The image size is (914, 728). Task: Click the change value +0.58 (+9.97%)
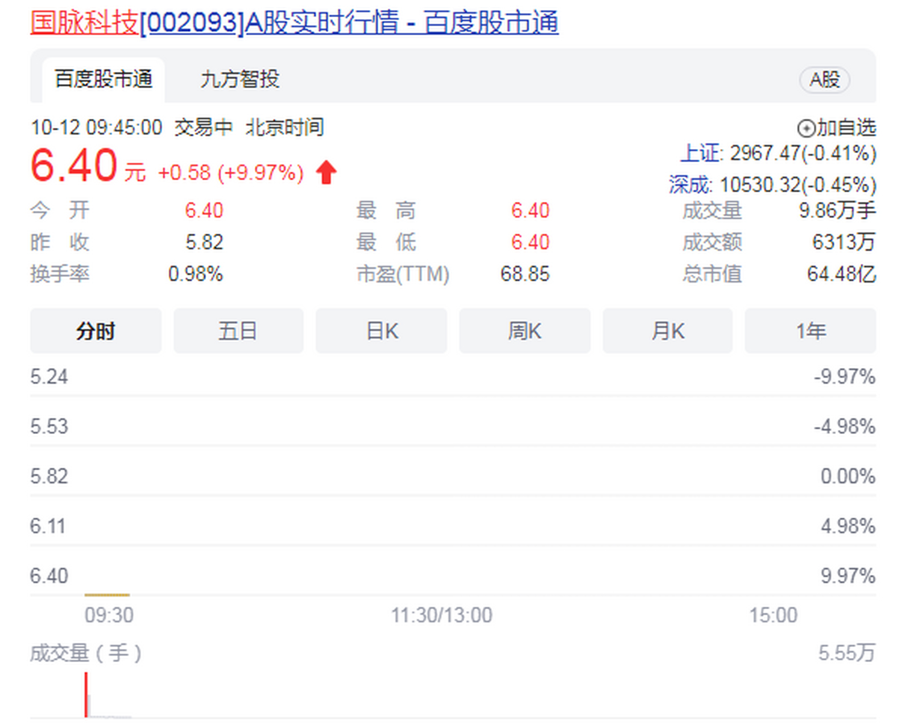[231, 173]
